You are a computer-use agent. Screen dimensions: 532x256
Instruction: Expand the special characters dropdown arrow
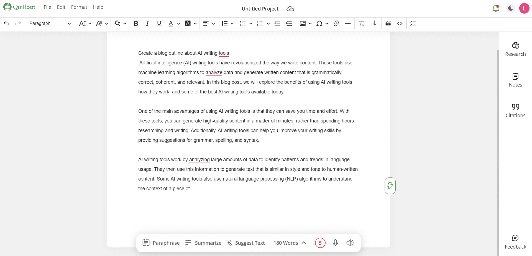pos(327,23)
